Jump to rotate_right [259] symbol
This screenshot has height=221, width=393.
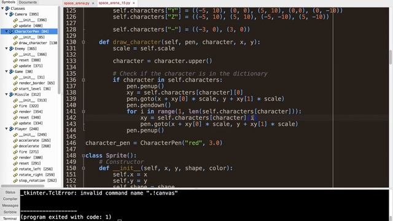click(37, 174)
